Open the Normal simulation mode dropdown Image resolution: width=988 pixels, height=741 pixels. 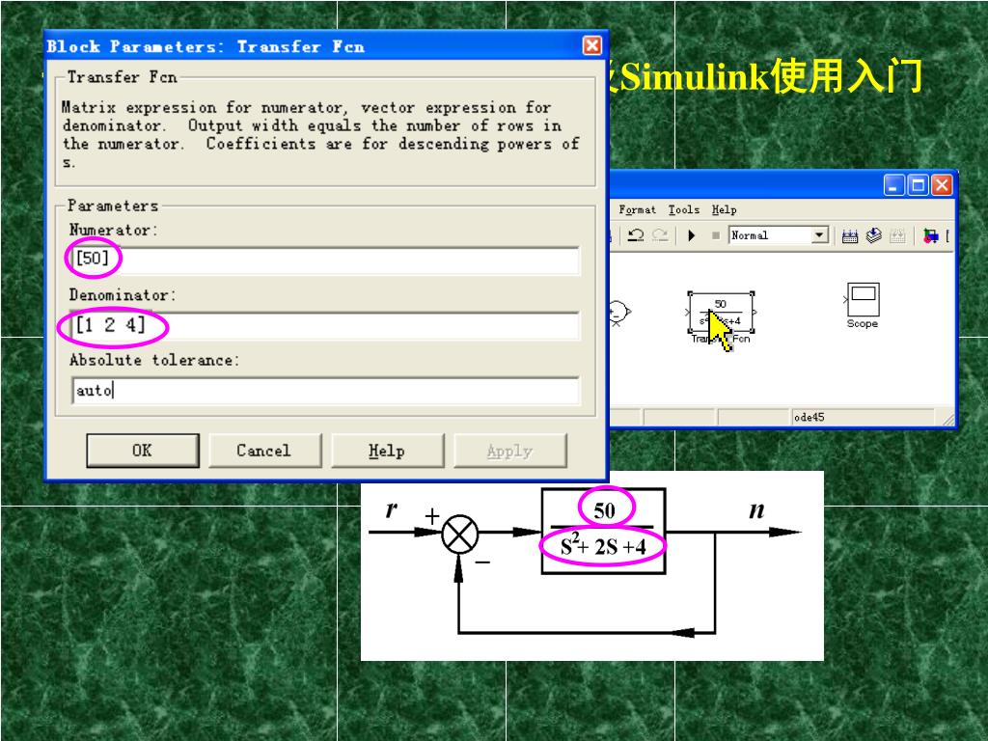(819, 235)
